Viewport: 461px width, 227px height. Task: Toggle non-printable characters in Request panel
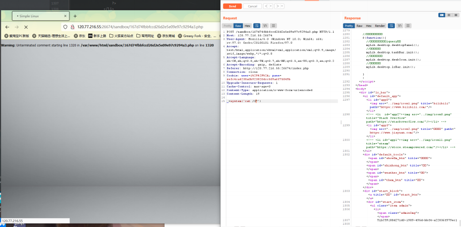click(x=265, y=26)
